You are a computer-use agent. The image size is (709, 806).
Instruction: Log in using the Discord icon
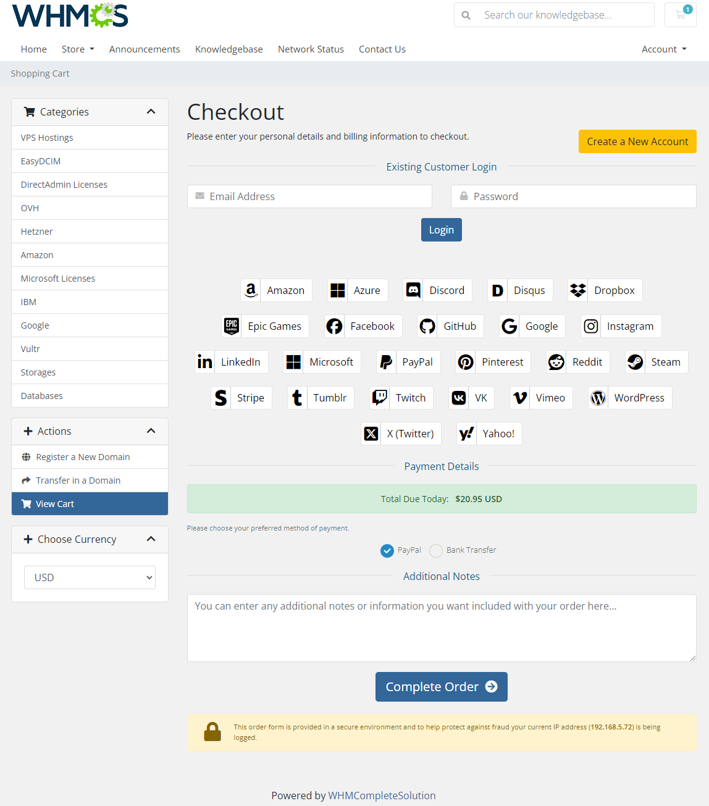[413, 290]
